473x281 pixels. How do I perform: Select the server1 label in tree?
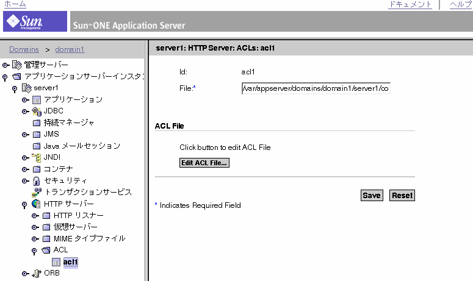click(46, 88)
